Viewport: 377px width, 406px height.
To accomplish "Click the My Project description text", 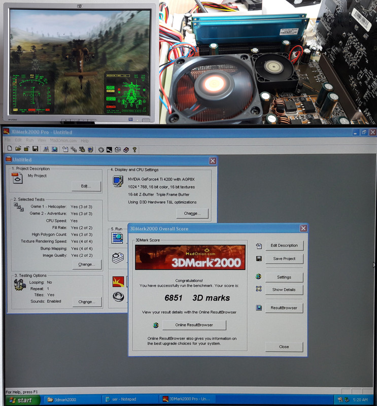I will click(37, 176).
